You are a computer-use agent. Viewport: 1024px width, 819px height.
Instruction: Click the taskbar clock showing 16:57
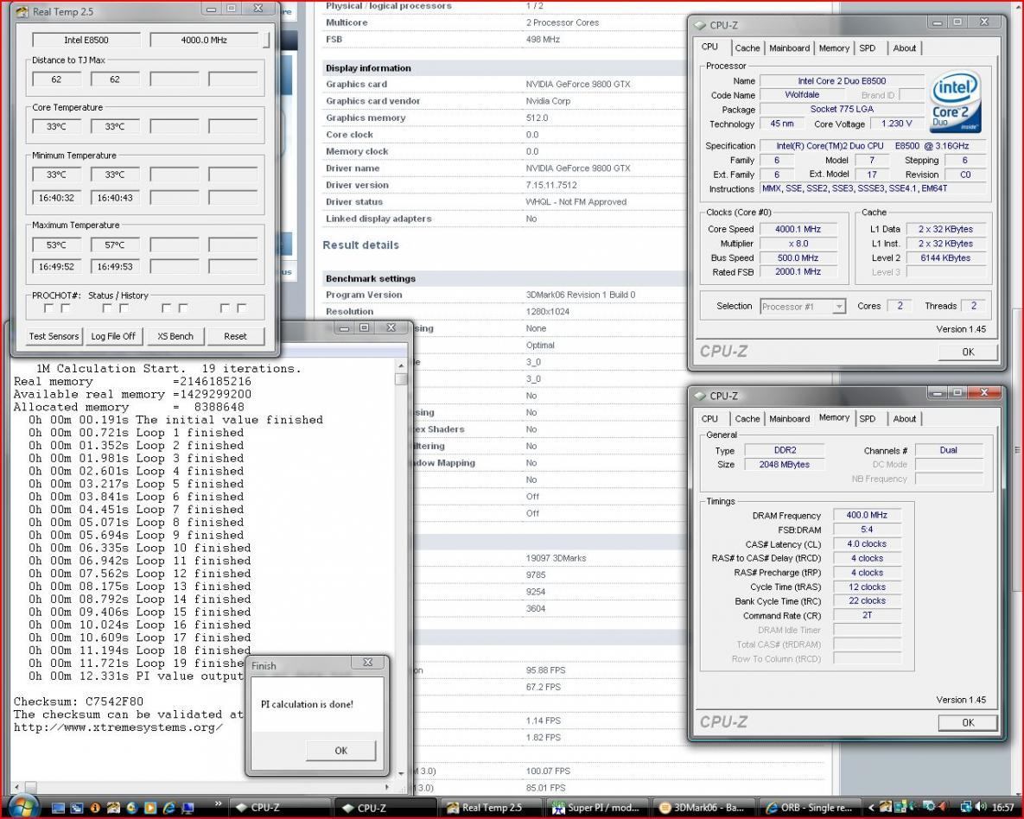[x=1003, y=808]
